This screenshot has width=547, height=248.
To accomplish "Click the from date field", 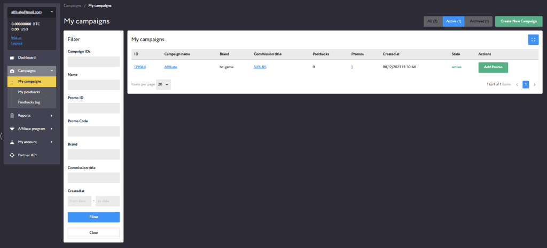I will 79,201.
